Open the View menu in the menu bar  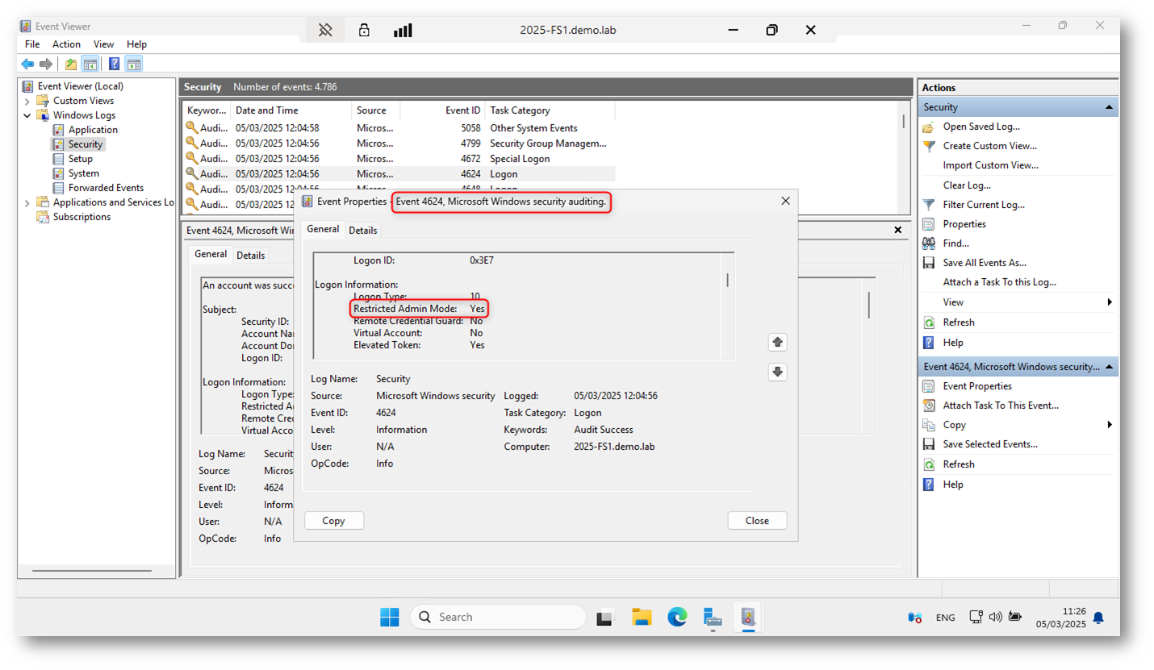click(103, 44)
